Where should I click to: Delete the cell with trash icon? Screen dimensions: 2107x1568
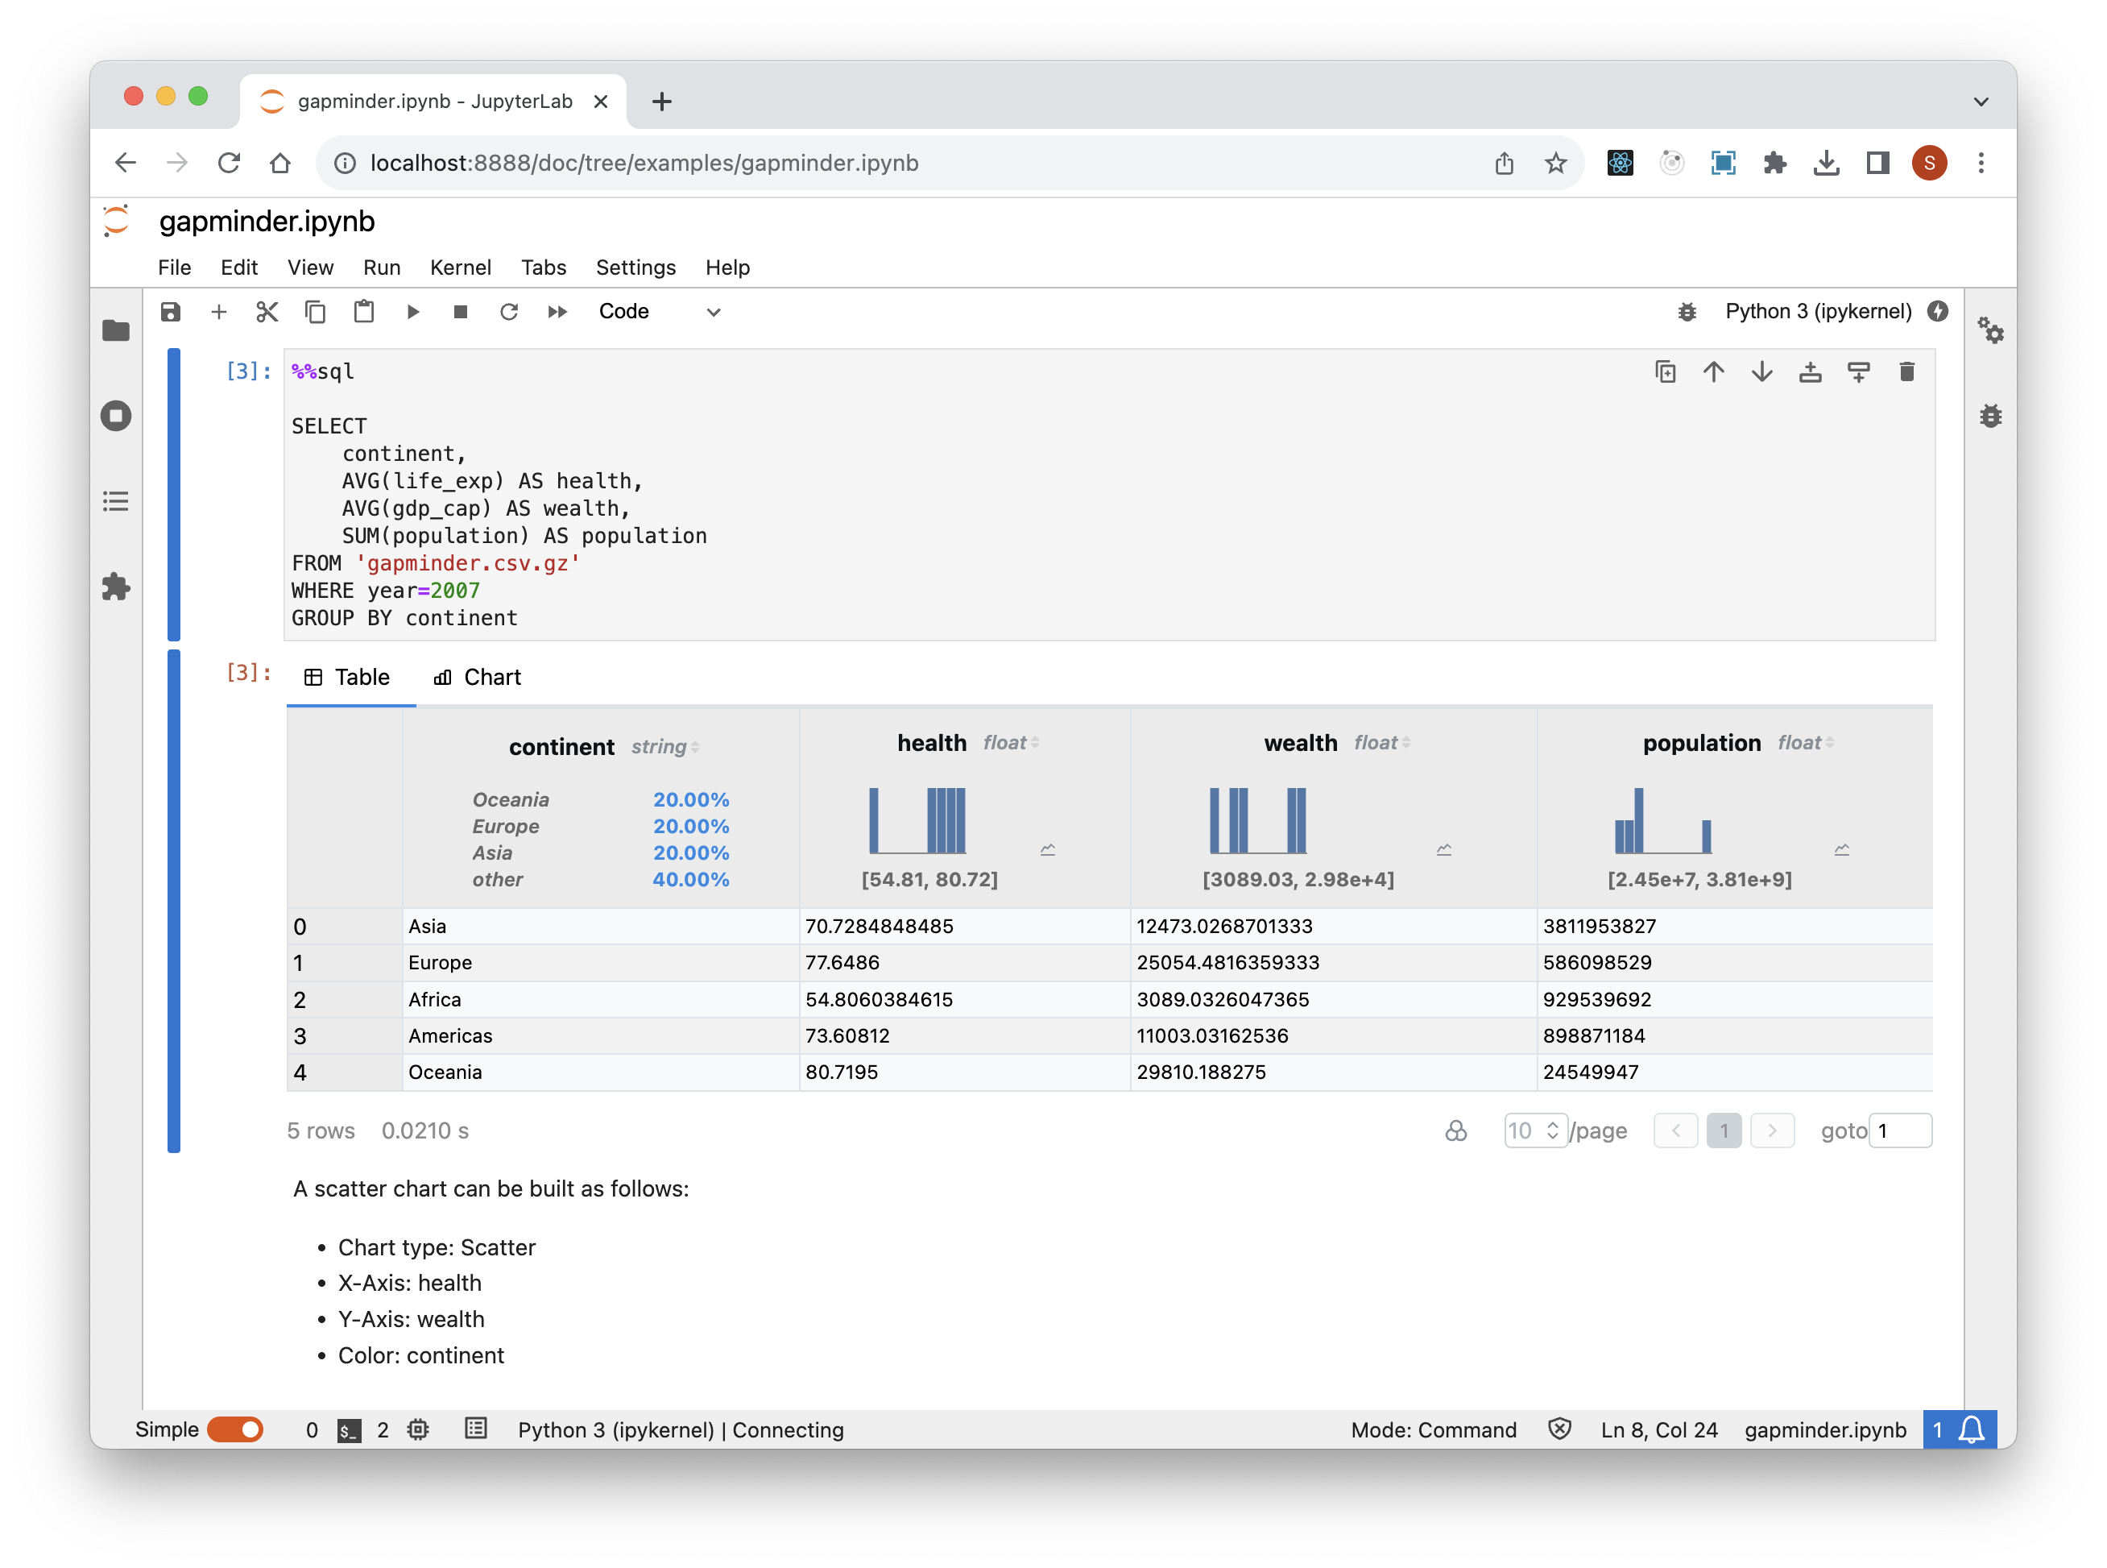[x=1906, y=372]
